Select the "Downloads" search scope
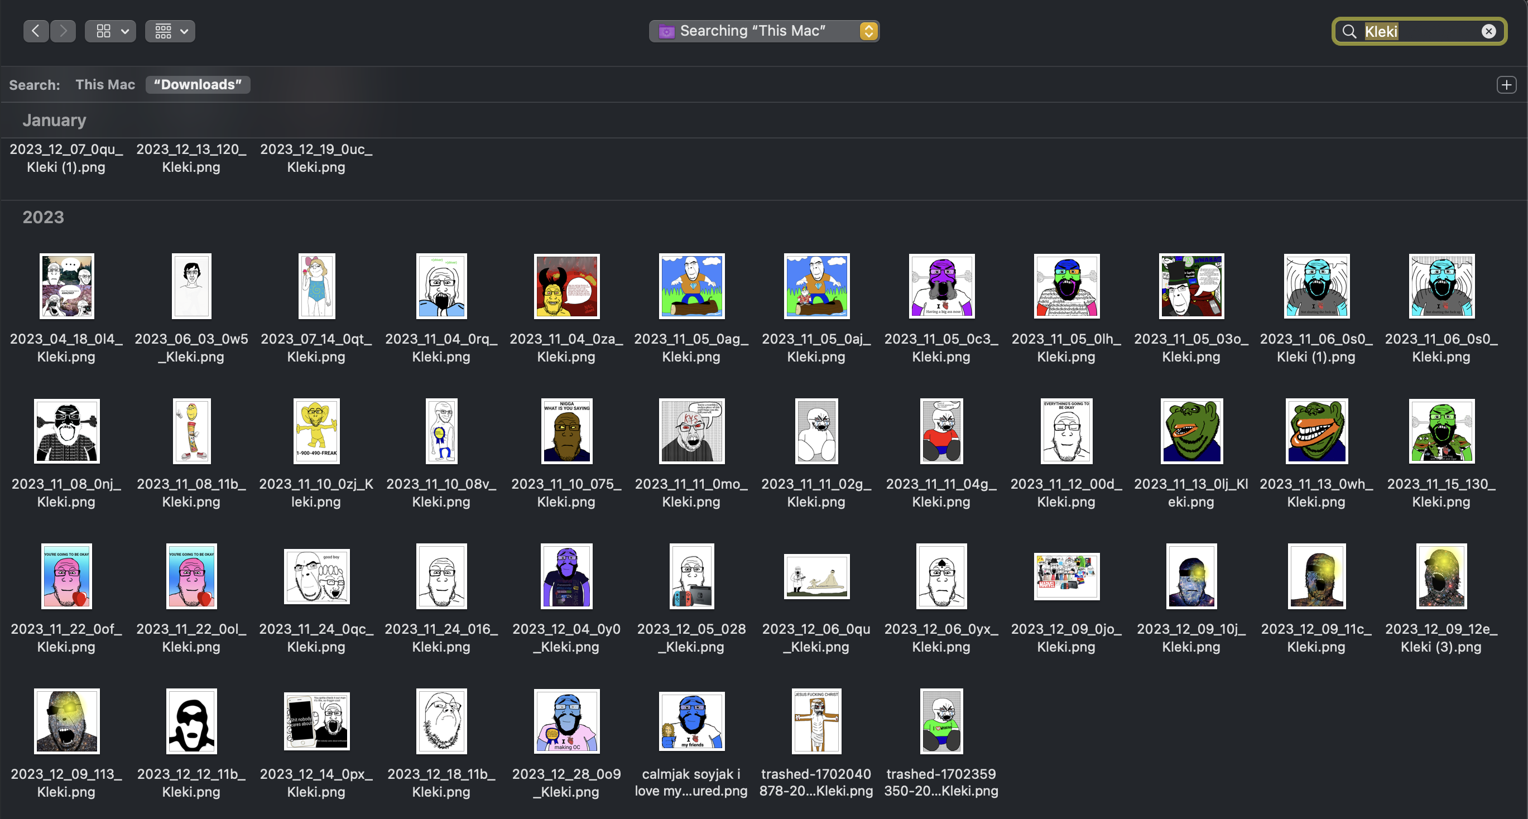Screen dimensions: 1528x819 tap(198, 85)
